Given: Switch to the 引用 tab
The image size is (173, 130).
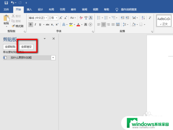Looking at the screenshot, I should [62, 9].
